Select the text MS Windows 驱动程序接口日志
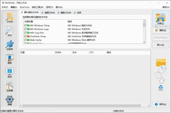Screen dimensions: 171x113 pos(83,33)
